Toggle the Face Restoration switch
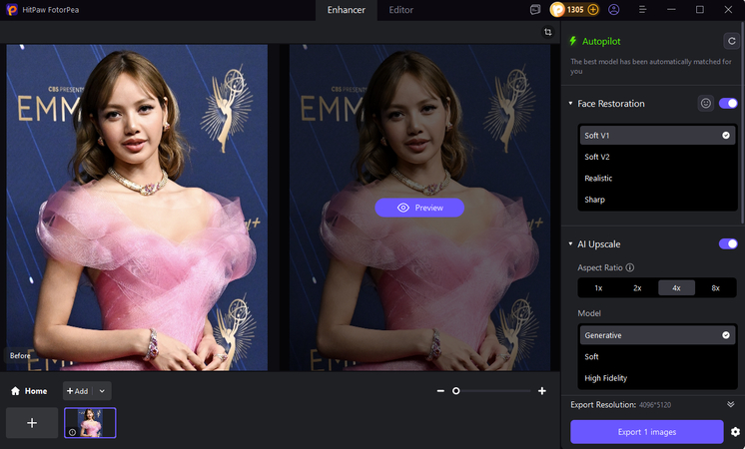 [728, 103]
